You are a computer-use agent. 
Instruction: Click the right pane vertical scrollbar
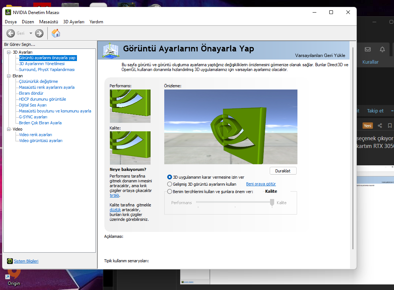point(353,148)
